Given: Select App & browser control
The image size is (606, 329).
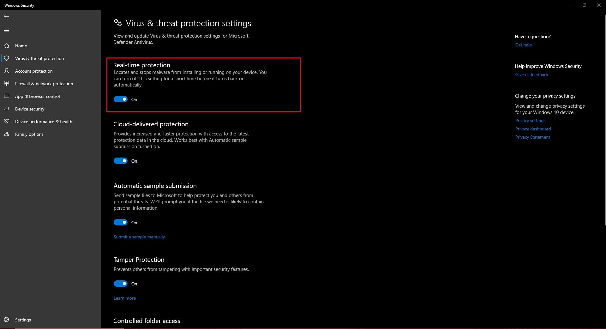Looking at the screenshot, I should pos(51,96).
